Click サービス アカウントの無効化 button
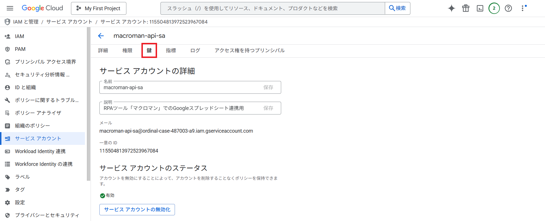The height and width of the screenshot is (221, 545). (137, 210)
